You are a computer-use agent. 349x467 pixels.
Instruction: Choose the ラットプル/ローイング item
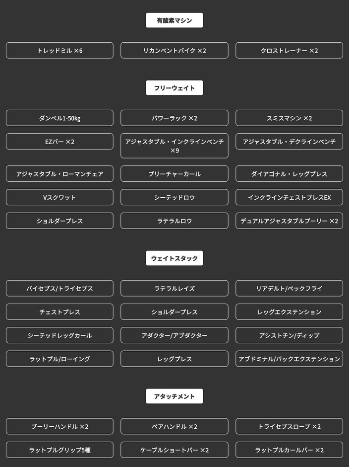click(59, 359)
